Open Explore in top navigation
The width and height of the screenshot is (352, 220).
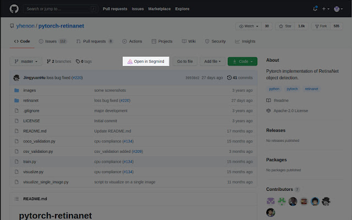click(x=182, y=9)
